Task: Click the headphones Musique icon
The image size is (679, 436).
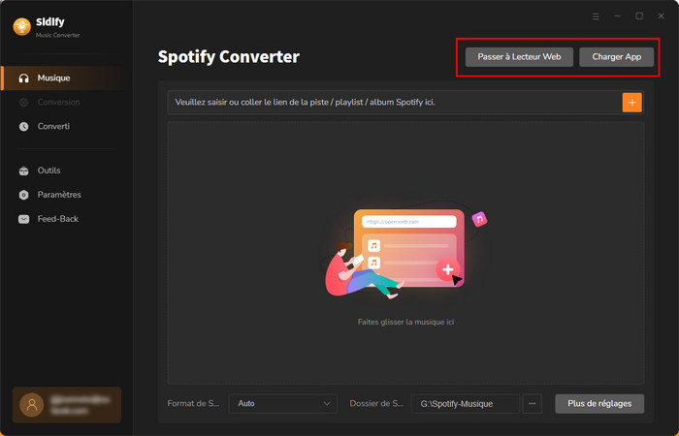Action: (24, 78)
